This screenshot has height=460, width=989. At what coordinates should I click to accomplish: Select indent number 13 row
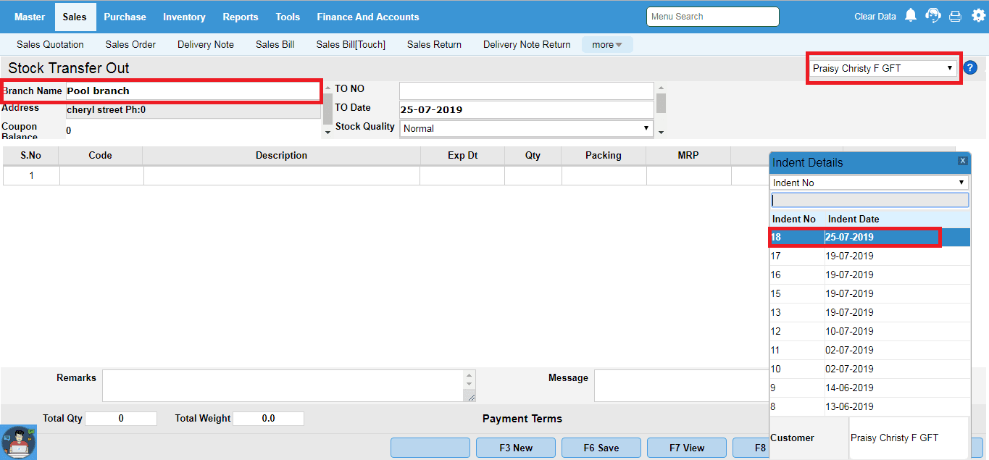(x=869, y=312)
